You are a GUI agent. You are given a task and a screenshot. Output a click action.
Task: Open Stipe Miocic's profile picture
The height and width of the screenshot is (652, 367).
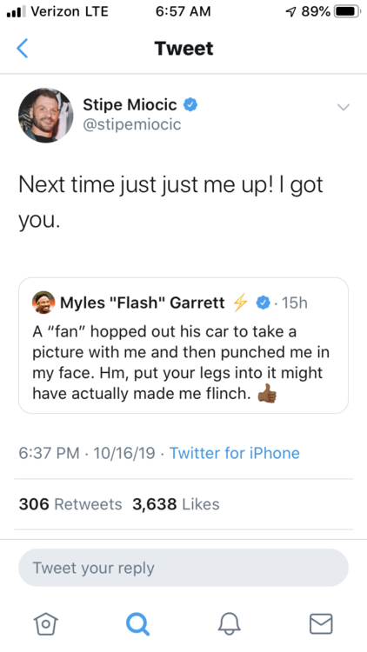pos(46,115)
